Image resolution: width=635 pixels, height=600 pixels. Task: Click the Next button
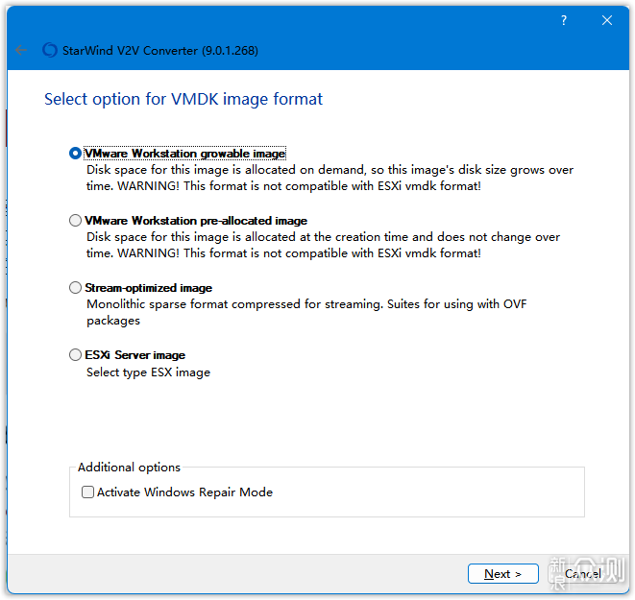tap(503, 574)
